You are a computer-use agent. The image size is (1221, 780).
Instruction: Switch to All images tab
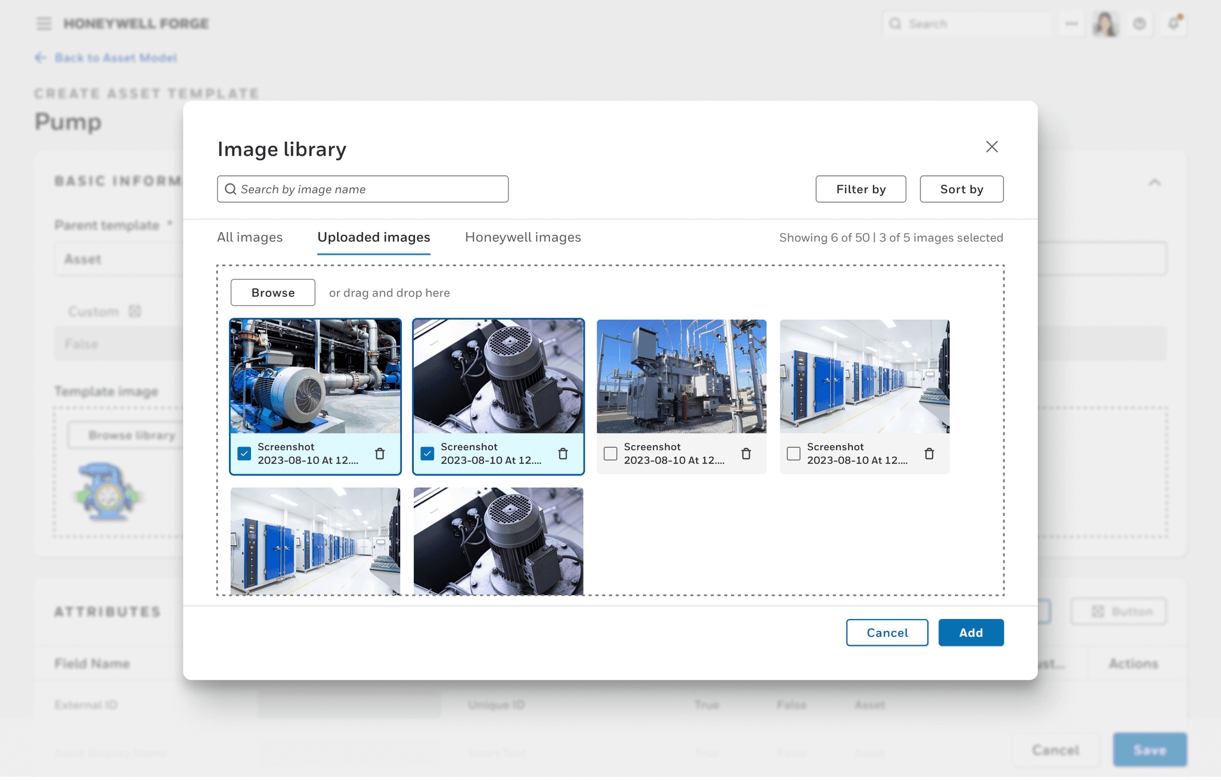pos(249,237)
